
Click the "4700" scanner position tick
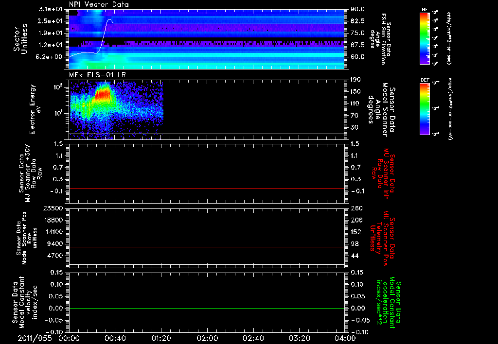55,256
